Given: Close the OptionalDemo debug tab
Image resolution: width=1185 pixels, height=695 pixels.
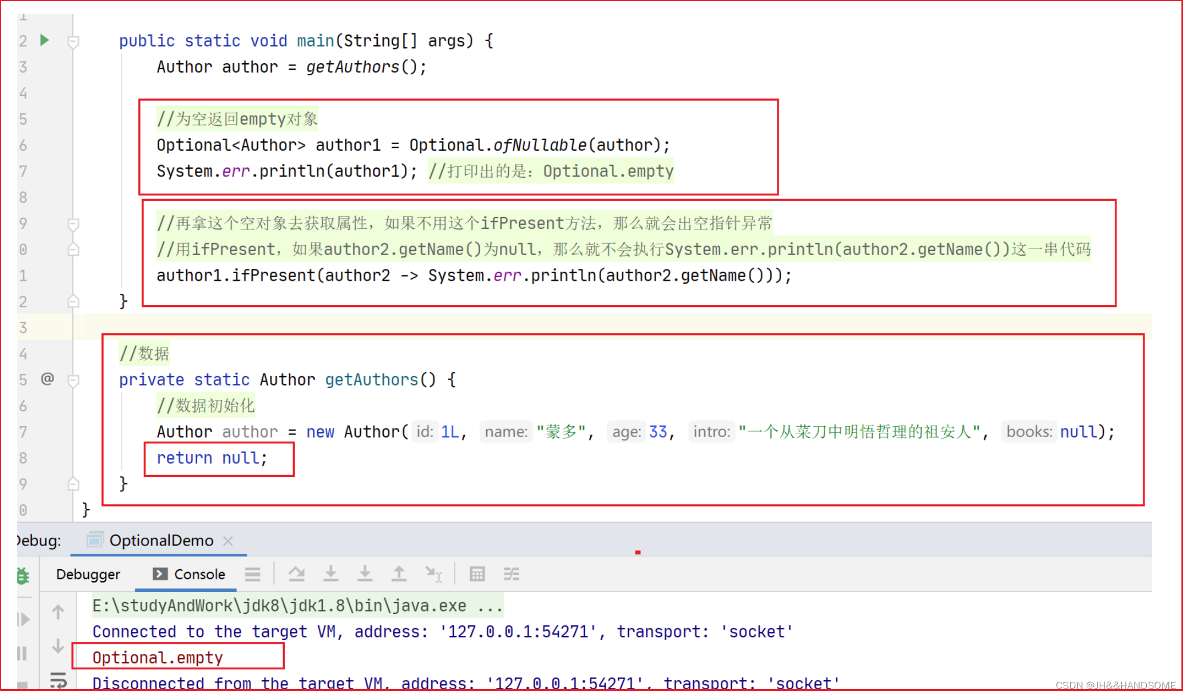Looking at the screenshot, I should click(x=228, y=541).
